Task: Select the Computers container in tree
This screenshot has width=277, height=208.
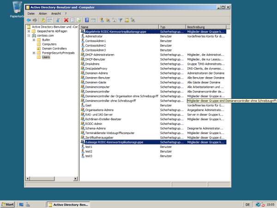Action: (49, 44)
